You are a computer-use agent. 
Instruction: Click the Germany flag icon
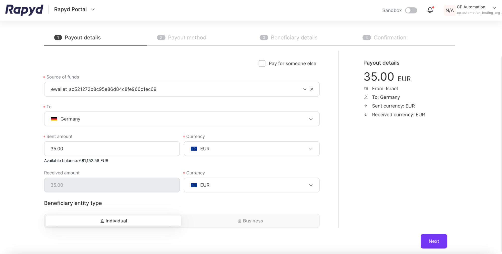tap(54, 119)
